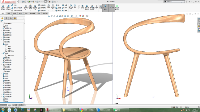Open Custom Properties in task pane

click(198, 31)
